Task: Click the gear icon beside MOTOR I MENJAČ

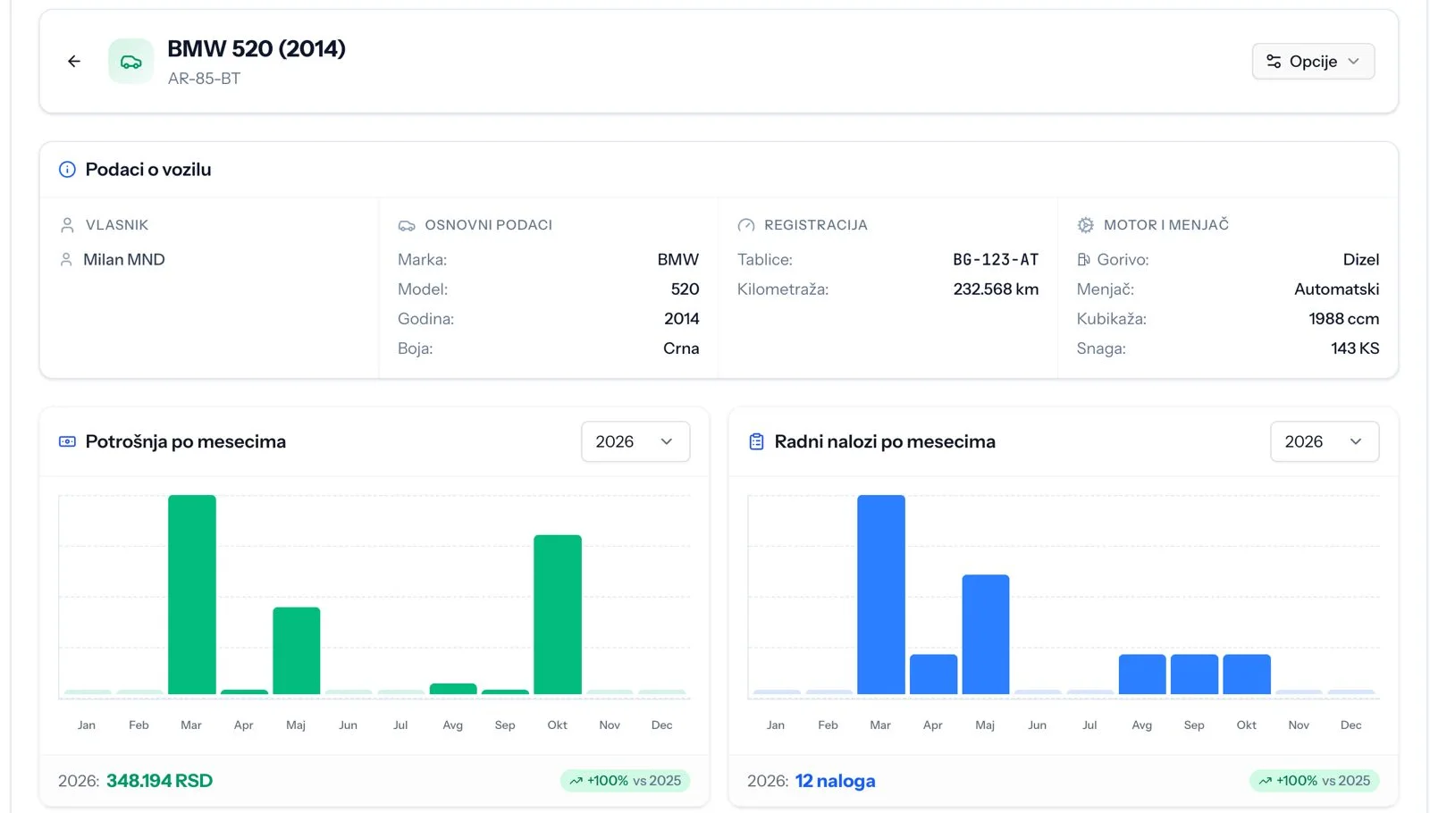Action: pyautogui.click(x=1085, y=225)
